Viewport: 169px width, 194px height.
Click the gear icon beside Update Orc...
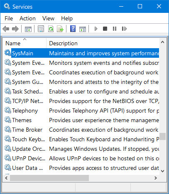point(8,148)
